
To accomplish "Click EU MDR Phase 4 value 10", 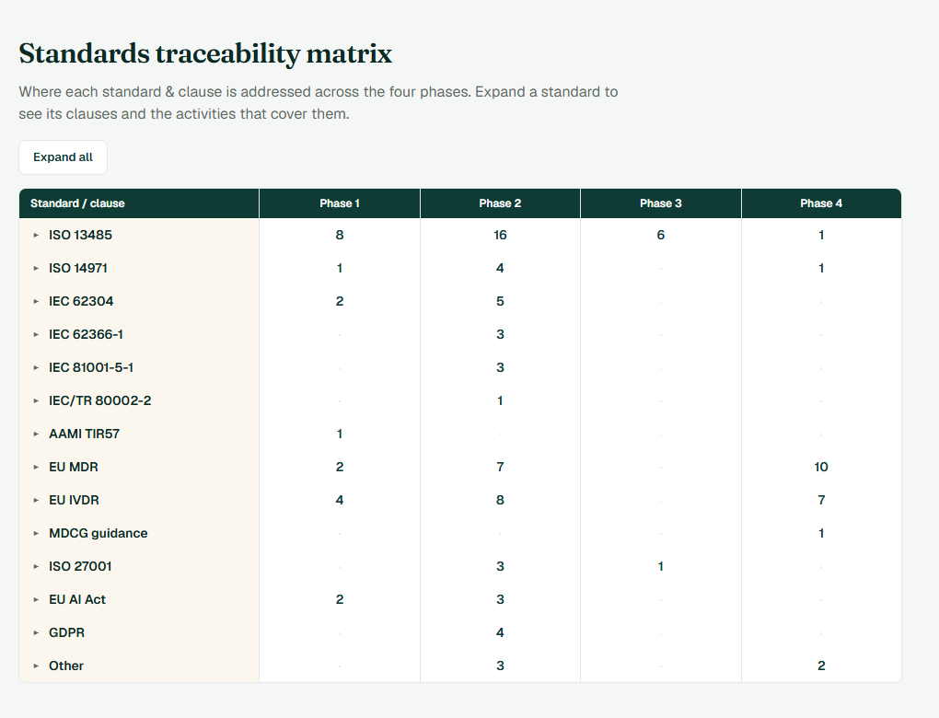I will coord(821,467).
